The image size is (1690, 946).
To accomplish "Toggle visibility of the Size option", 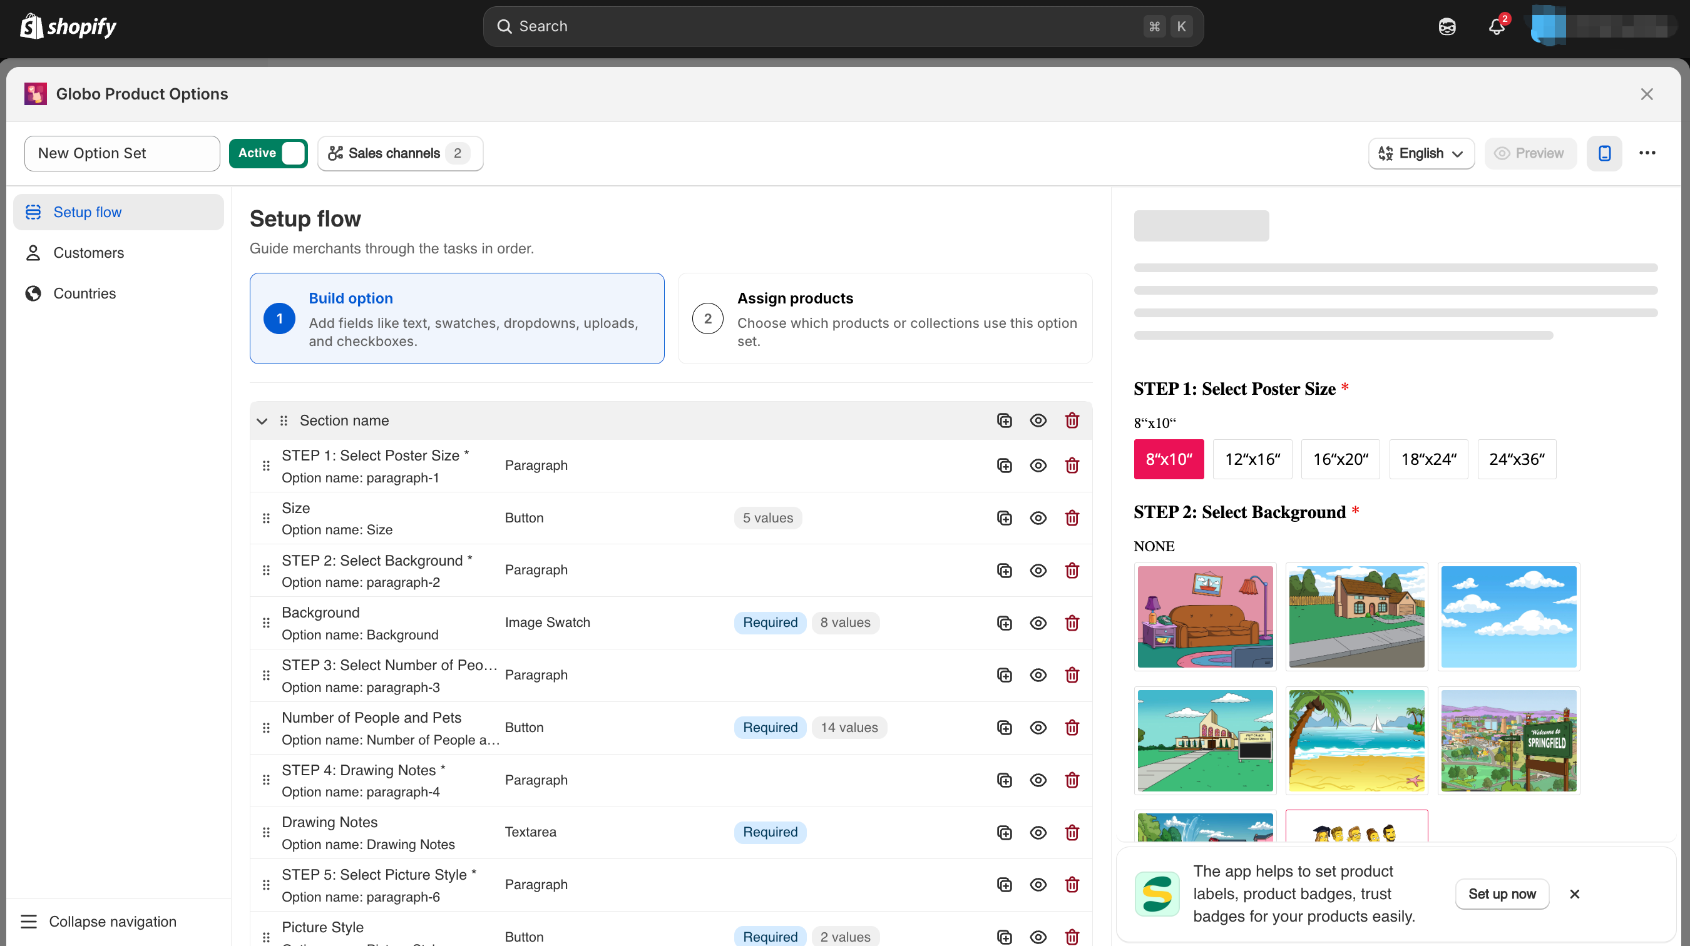I will tap(1038, 518).
